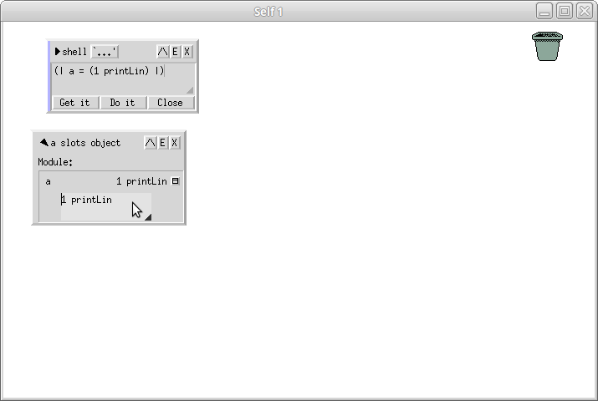Open the shell comment '...' button

pyautogui.click(x=105, y=52)
